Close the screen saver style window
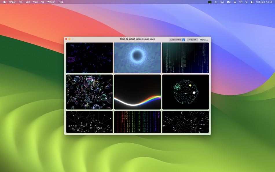This screenshot has width=275, height=172. [66, 39]
